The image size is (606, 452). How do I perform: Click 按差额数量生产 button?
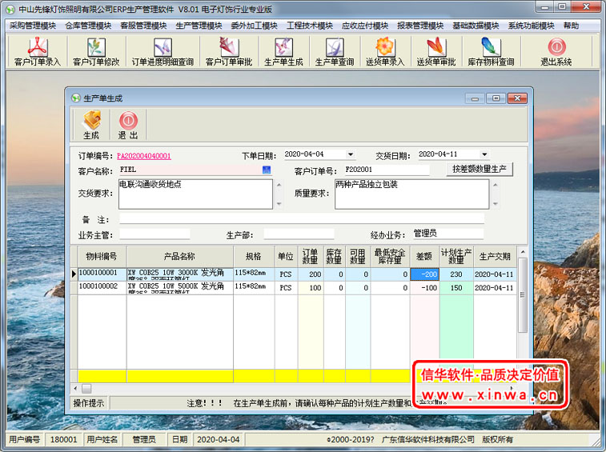[x=480, y=170]
